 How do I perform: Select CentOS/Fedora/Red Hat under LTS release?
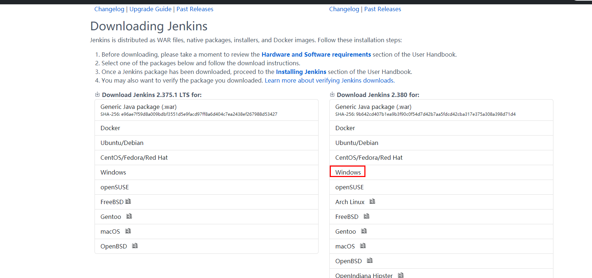click(206, 158)
